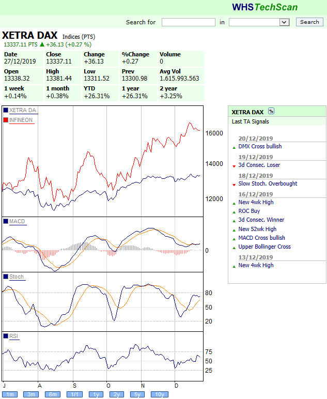Select the 6m chart period
This screenshot has height=399, width=327.
click(x=53, y=394)
